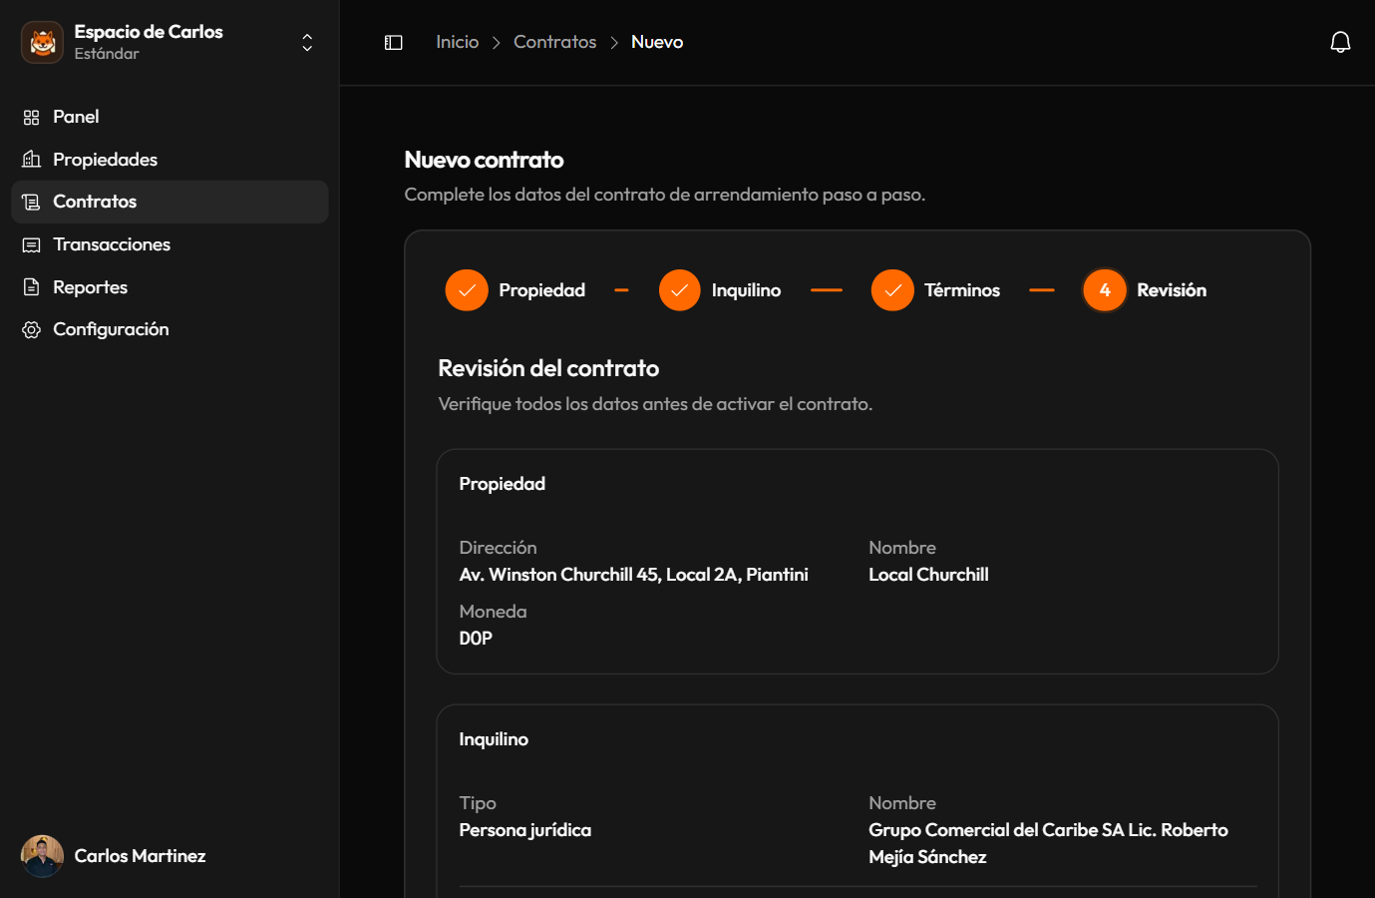Click the Nuevo breadcrumb item
This screenshot has height=898, width=1375.
(657, 42)
